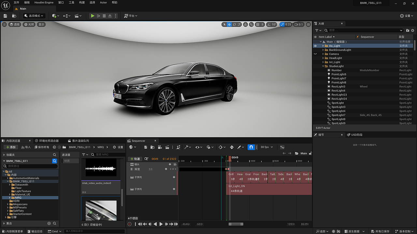Screen dimensions: 417x234
Task: Toggle grid snapping in the viewport toolbar
Action: point(258,24)
